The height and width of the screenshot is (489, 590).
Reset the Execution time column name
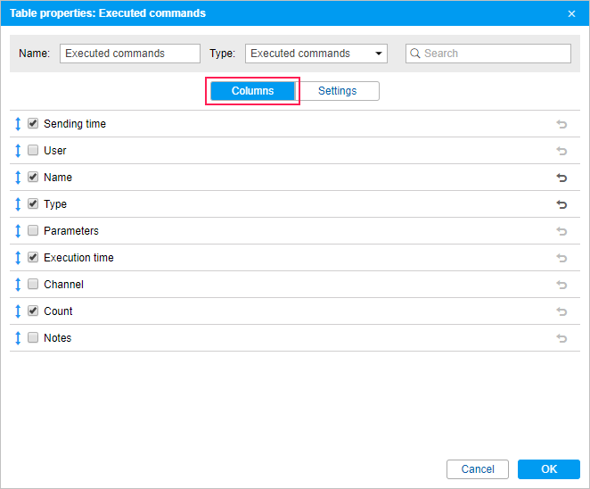point(561,258)
